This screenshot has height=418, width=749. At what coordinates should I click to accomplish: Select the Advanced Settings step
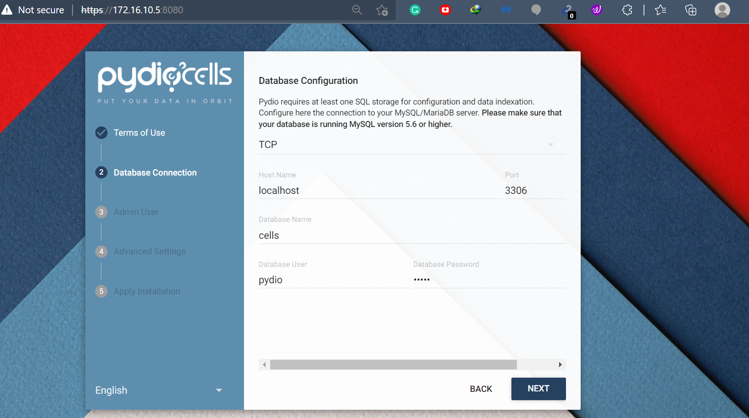pyautogui.click(x=150, y=251)
